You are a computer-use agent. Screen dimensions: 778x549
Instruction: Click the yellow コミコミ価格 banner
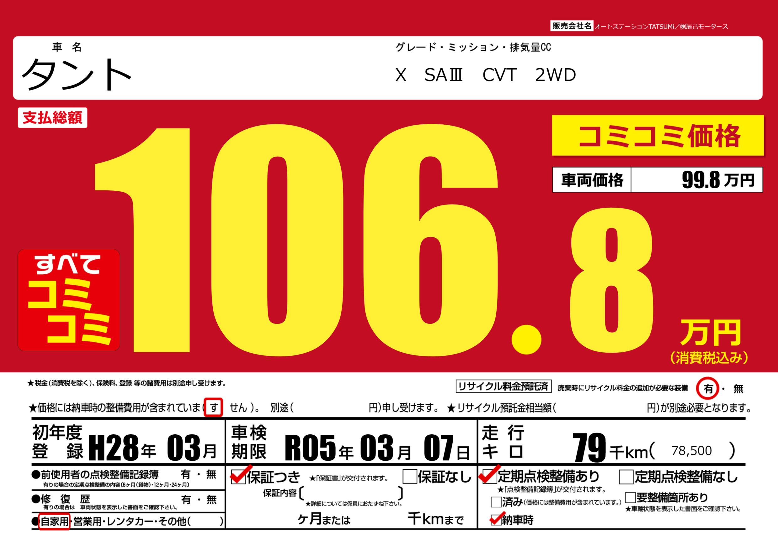pos(658,136)
